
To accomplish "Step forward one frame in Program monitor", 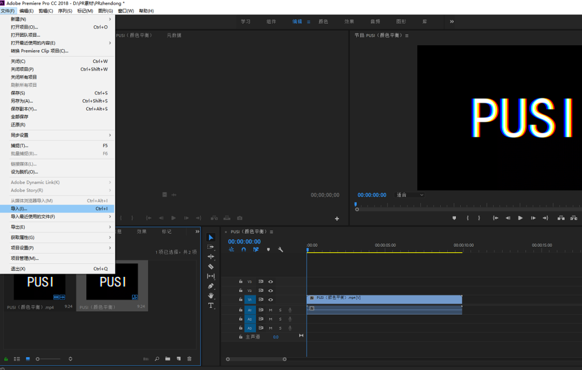I will point(533,218).
